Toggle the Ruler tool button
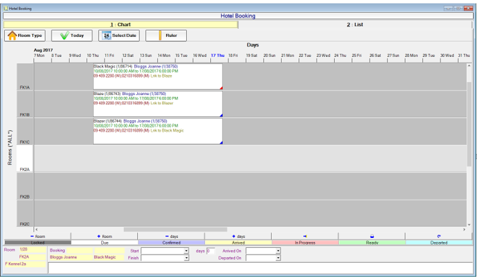This screenshot has height=278, width=478. (x=166, y=35)
